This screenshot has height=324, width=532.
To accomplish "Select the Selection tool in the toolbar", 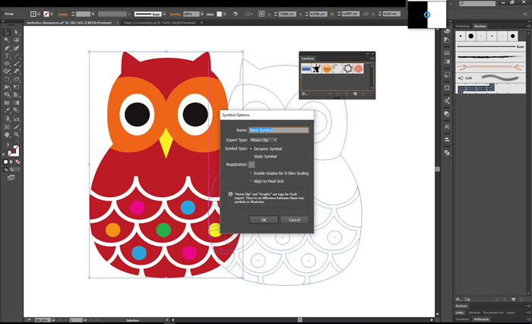I will click(x=7, y=32).
